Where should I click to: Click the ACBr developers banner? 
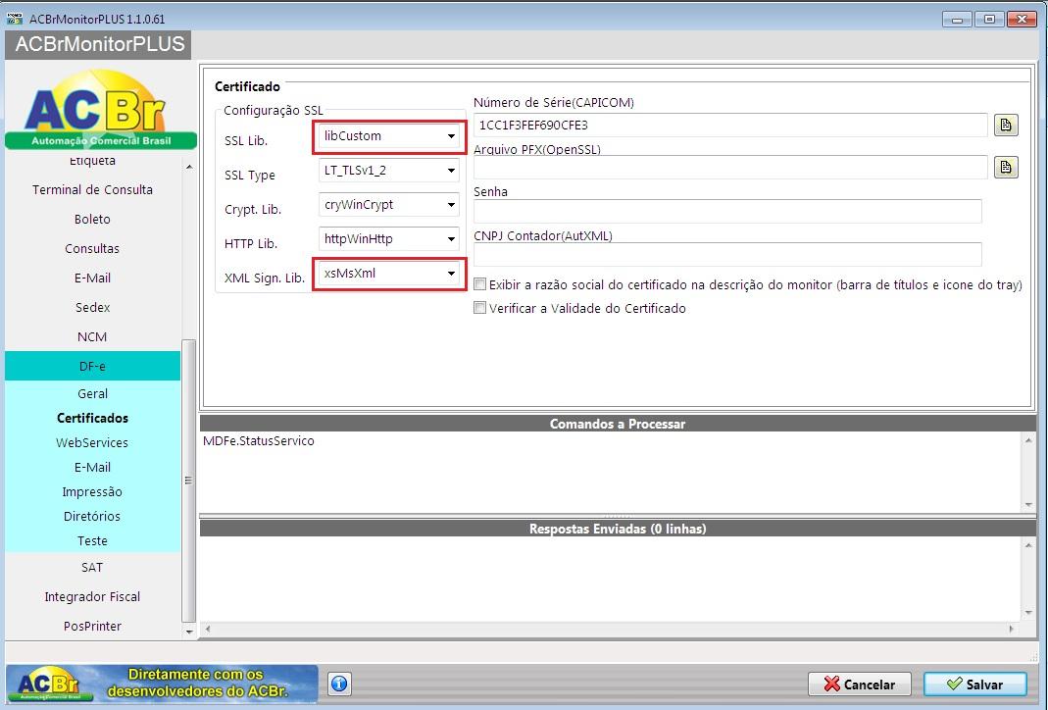coord(162,684)
